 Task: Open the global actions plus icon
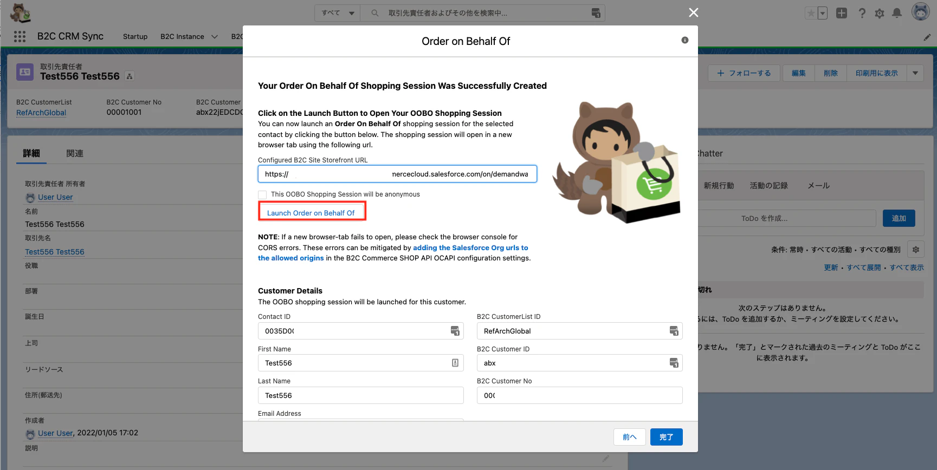(842, 13)
